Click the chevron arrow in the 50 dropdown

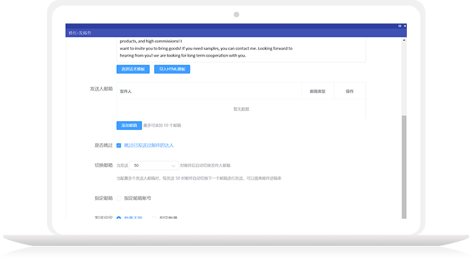pos(173,166)
